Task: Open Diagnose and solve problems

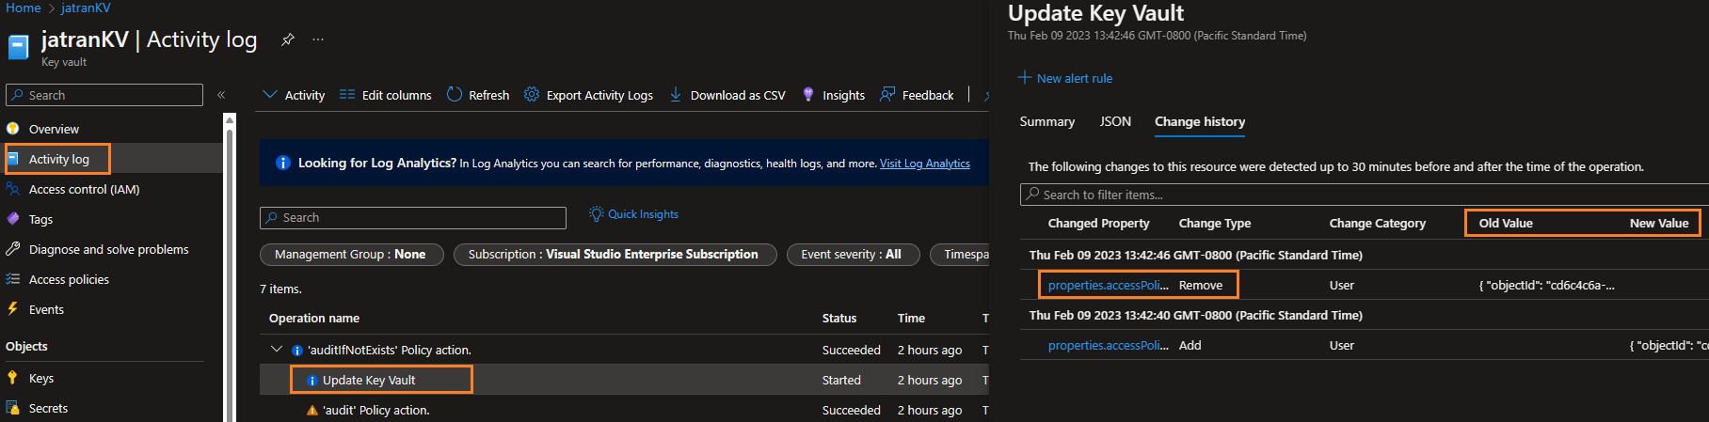Action: click(108, 249)
